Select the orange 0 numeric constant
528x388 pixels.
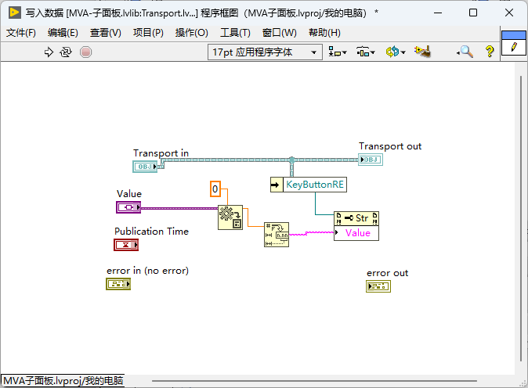[x=215, y=189]
